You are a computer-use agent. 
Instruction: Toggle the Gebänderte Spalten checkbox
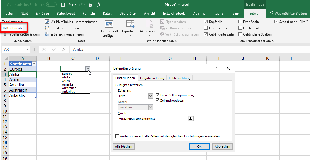click(240, 34)
